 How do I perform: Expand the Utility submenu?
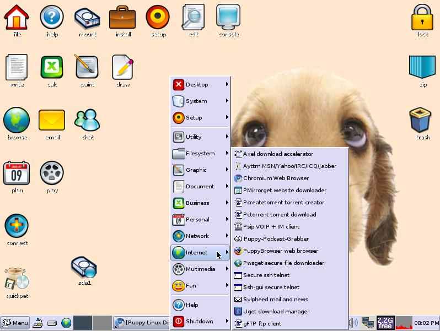click(200, 137)
